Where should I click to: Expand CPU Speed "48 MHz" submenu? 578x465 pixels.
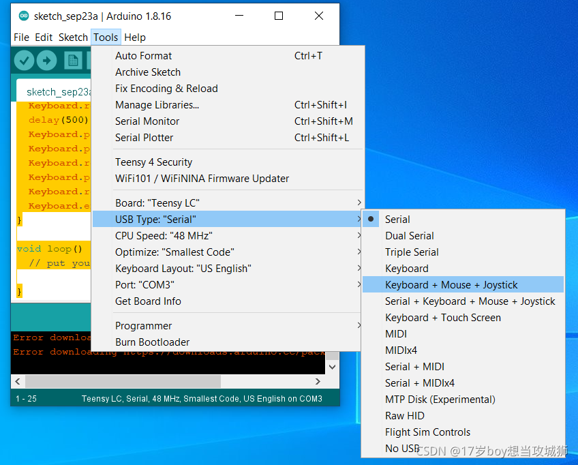pos(227,236)
